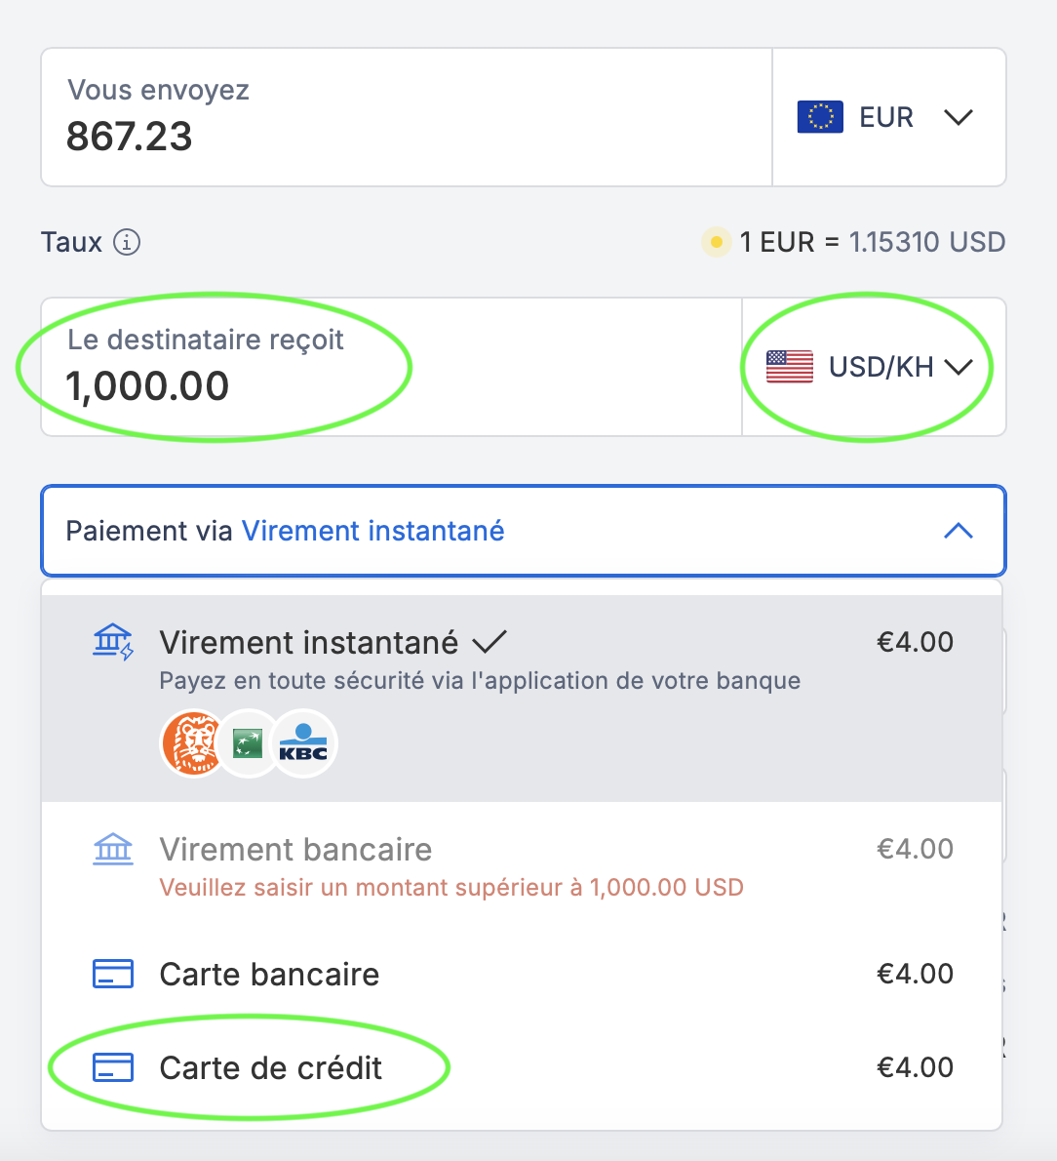The width and height of the screenshot is (1057, 1161).
Task: Click the US flag beside USD/KH
Action: coord(788,367)
